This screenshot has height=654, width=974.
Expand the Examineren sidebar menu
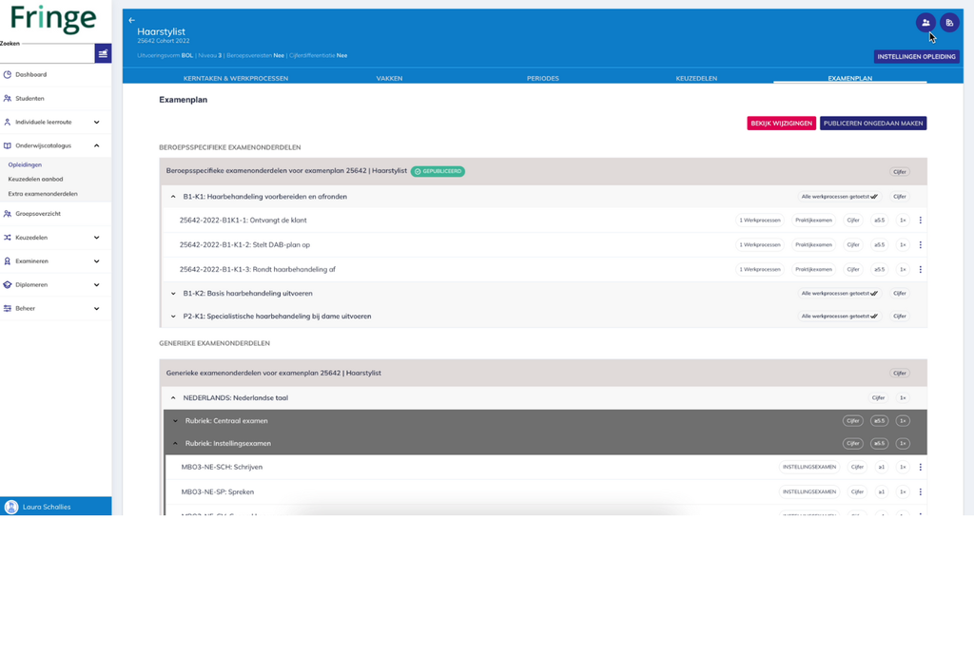pos(96,261)
